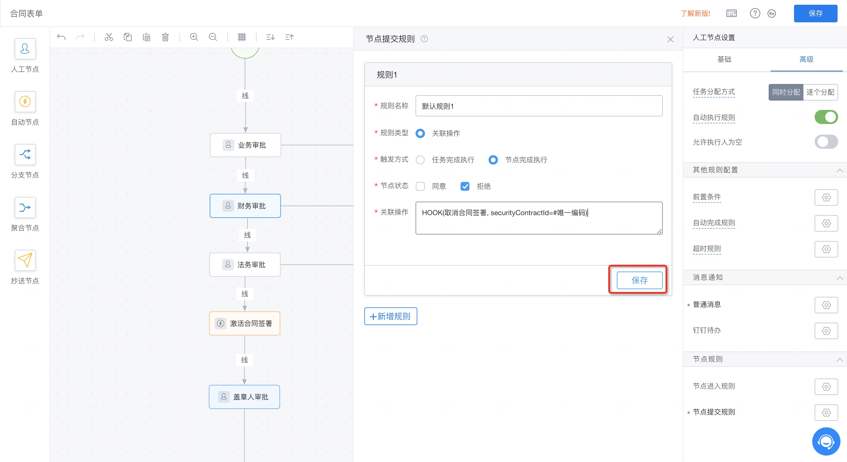The height and width of the screenshot is (462, 847).
Task: Click the cut scissors icon
Action: [109, 37]
